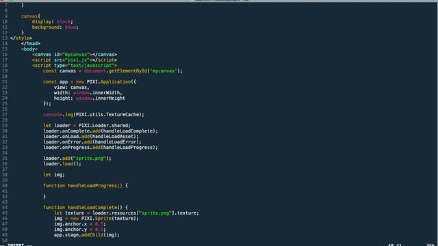Click the 'console' keyword on line 27
This screenshot has height=246, width=438.
point(53,115)
